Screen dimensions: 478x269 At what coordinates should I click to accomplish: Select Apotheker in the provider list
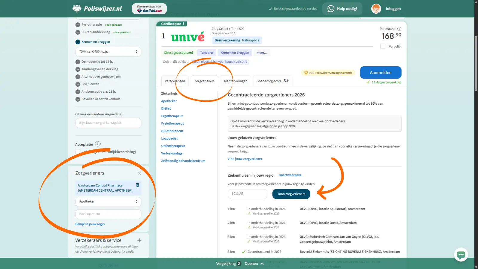pyautogui.click(x=169, y=101)
